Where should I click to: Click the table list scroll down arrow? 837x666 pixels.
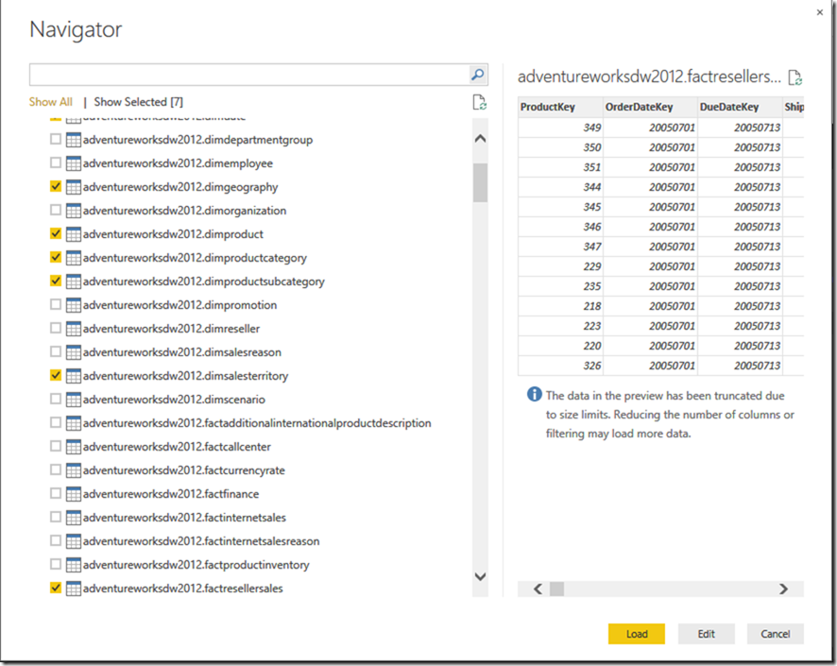480,576
